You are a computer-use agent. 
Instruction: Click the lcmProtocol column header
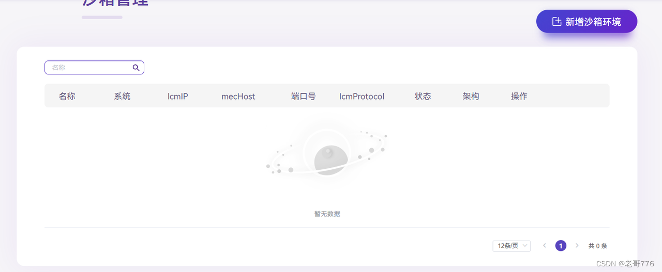tap(362, 96)
